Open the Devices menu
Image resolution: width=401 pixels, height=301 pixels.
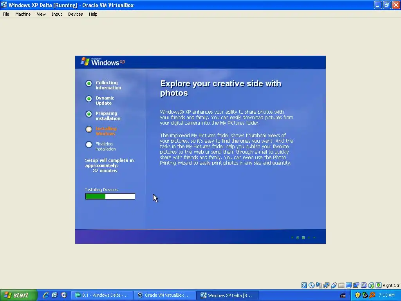click(76, 14)
